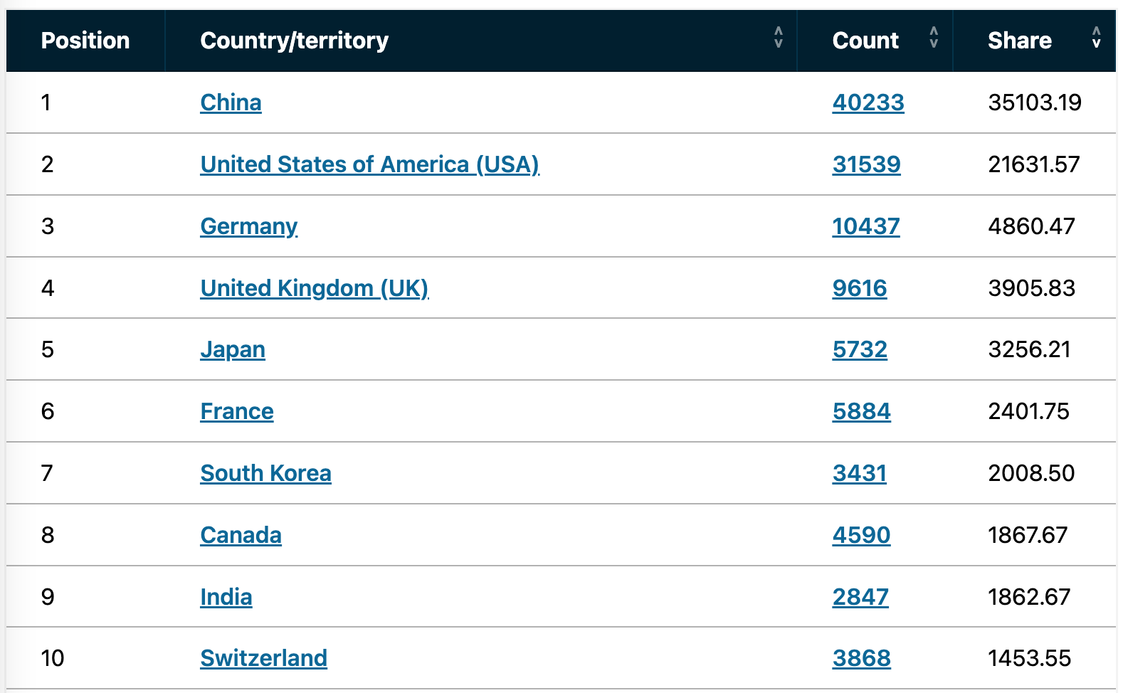Click the count value 2847 for India
This screenshot has width=1123, height=693.
click(x=860, y=596)
